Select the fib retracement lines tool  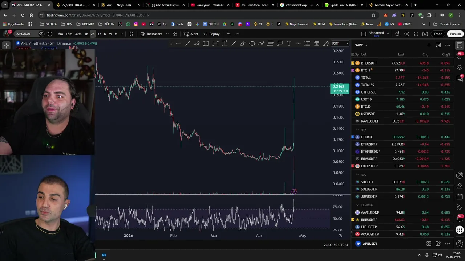tap(270, 43)
